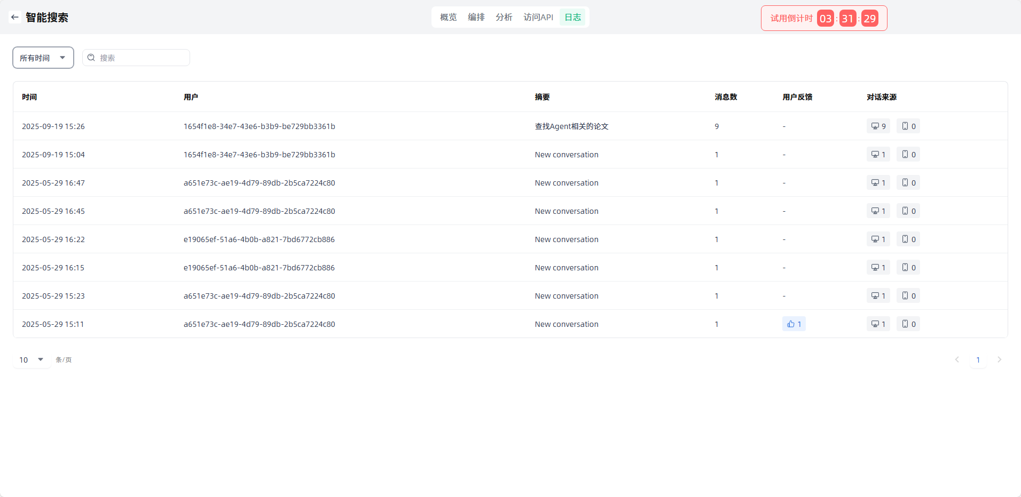Focus the 搜索 input field
The height and width of the screenshot is (497, 1021).
[142, 58]
